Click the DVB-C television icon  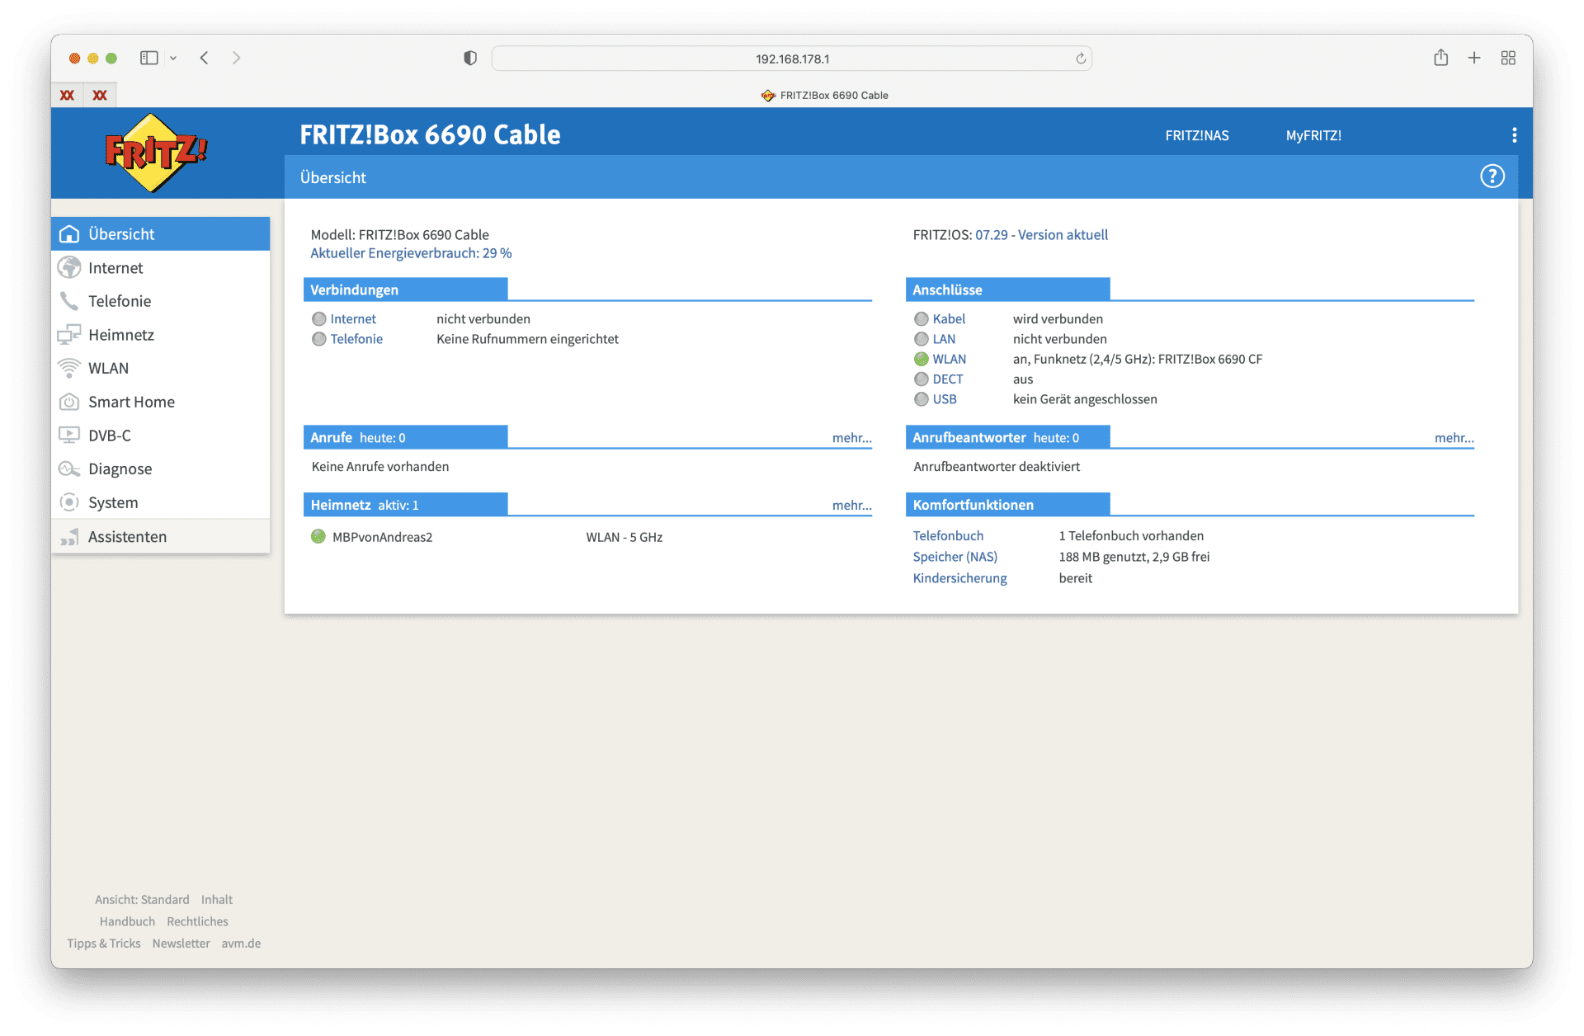coord(69,435)
